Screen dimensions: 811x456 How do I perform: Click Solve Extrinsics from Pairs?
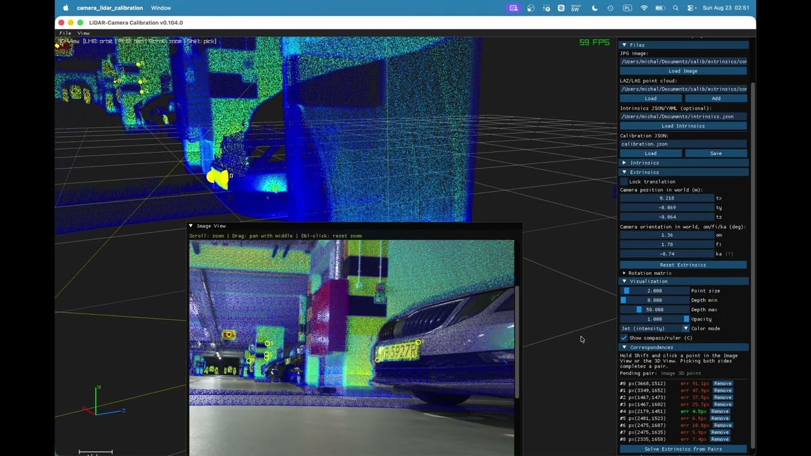point(683,449)
